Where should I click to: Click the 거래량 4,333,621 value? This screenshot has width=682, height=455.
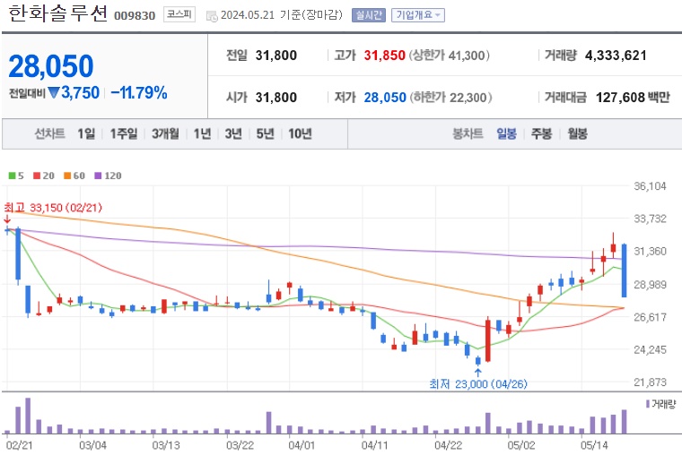(616, 56)
